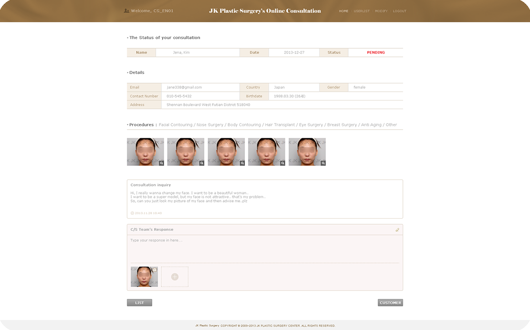This screenshot has height=330, width=530.
Task: Zoom the fifth photo using magnifier icon
Action: tap(323, 163)
